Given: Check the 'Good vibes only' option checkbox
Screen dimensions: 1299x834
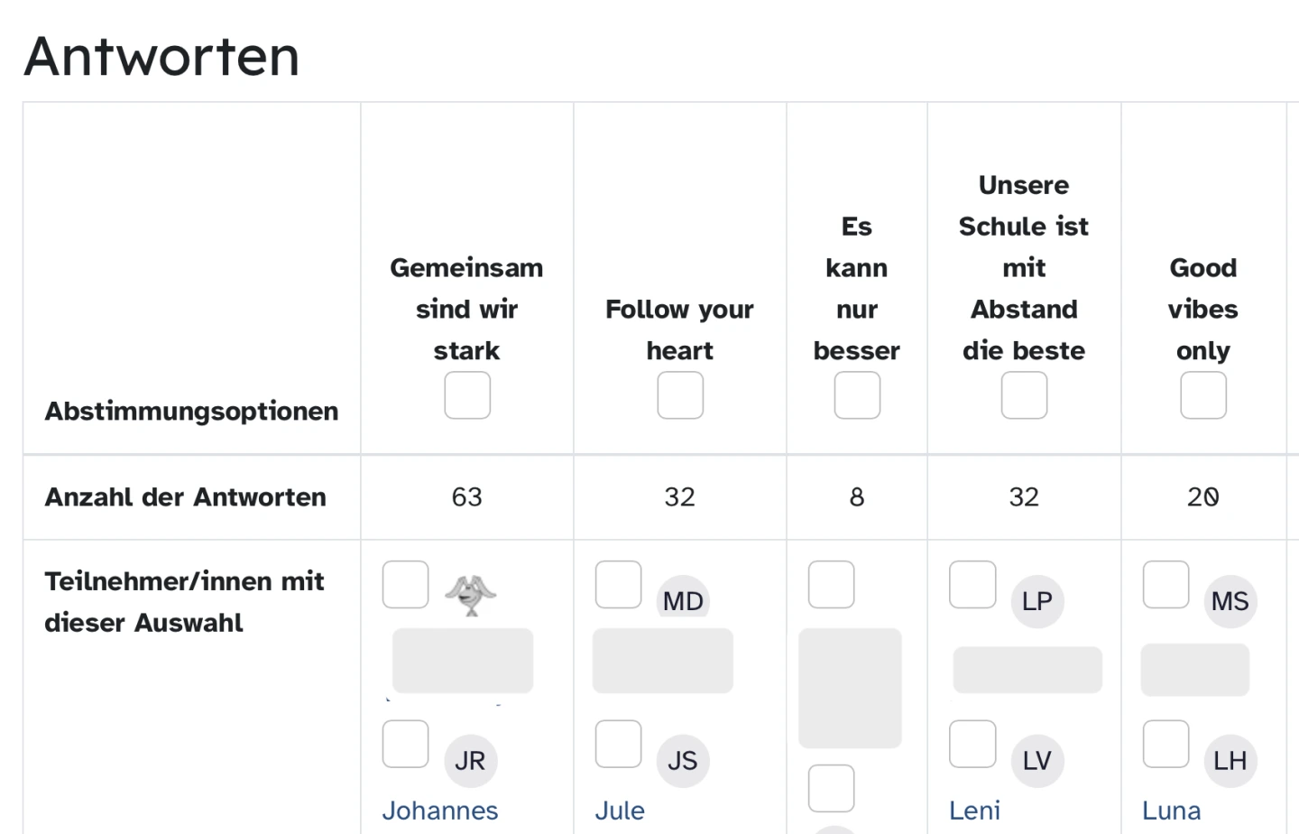Looking at the screenshot, I should coord(1203,395).
